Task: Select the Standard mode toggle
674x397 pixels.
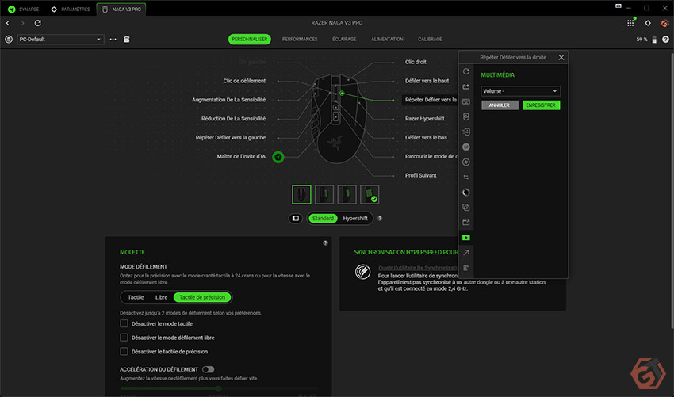Action: pos(323,218)
